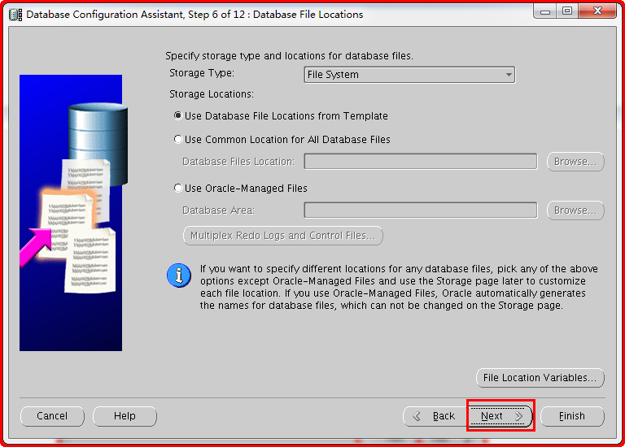Click Browse next to Database Files Location
The image size is (625, 447).
(575, 162)
